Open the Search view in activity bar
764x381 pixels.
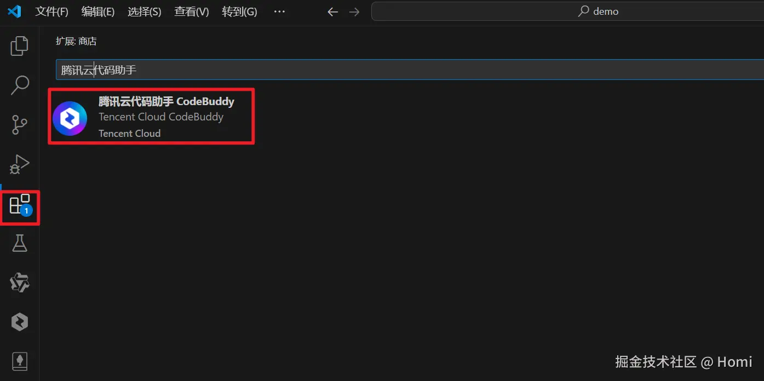coord(20,85)
